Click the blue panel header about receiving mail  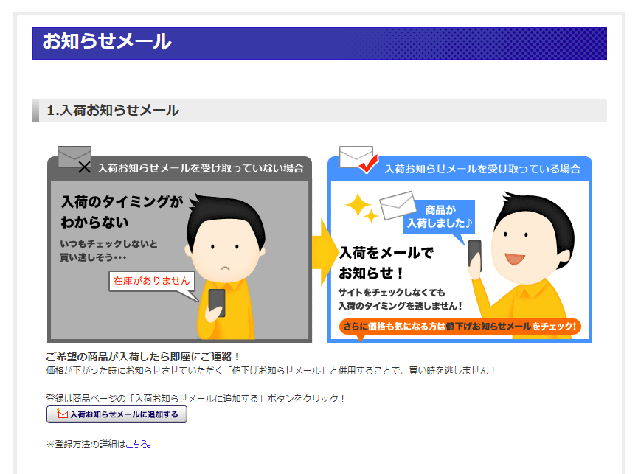460,169
